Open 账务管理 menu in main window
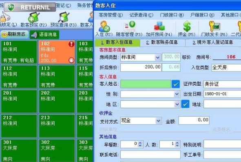This screenshot has height=162, width=241. [x=85, y=6]
